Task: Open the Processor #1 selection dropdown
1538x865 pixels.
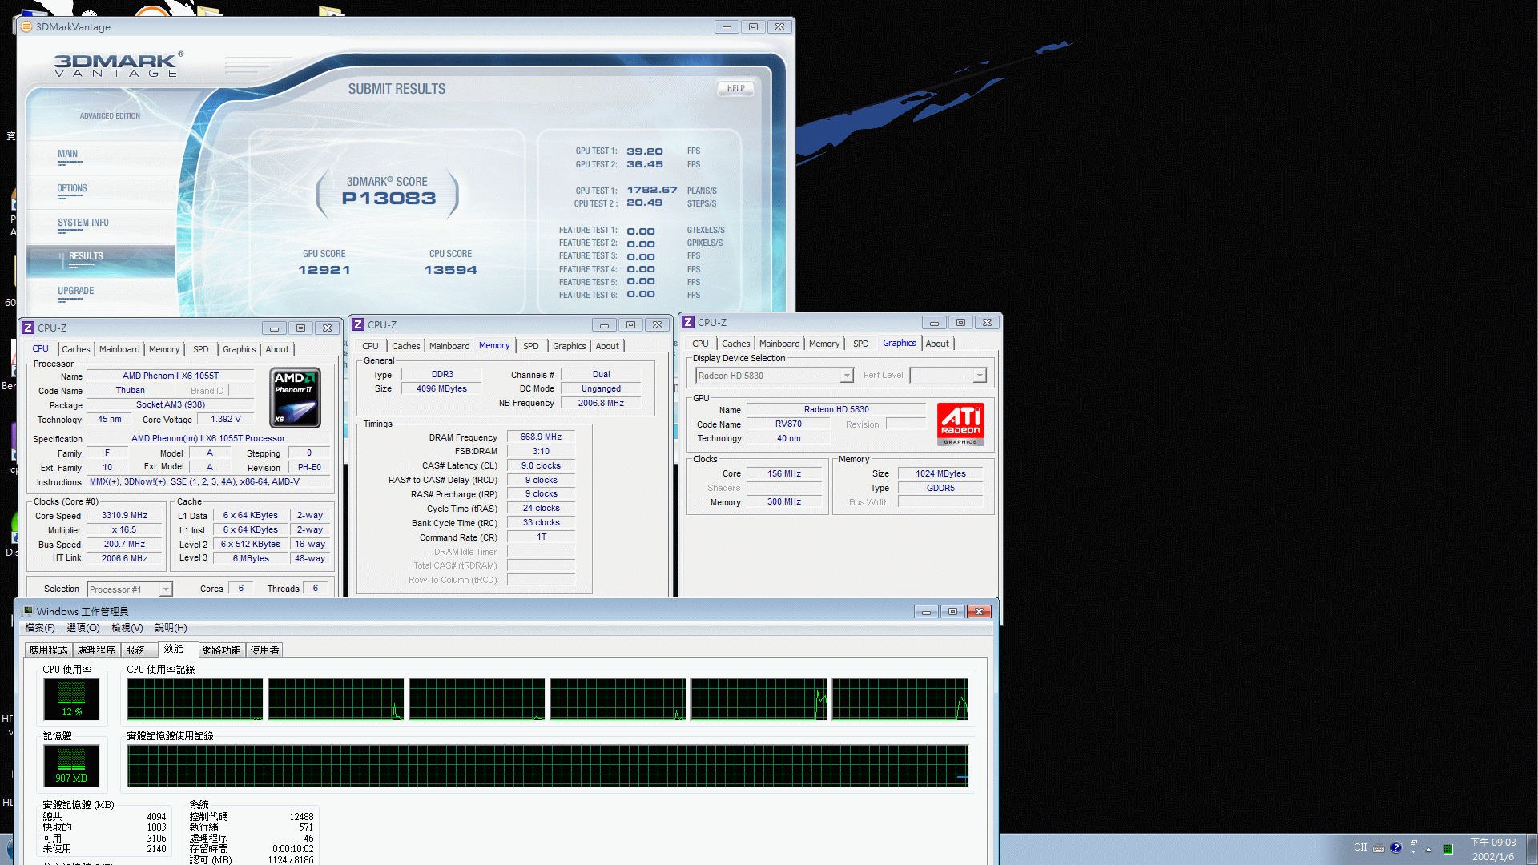Action: [x=129, y=589]
